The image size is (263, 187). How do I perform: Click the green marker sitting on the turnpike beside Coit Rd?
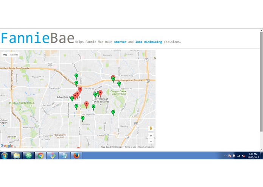pos(76,83)
